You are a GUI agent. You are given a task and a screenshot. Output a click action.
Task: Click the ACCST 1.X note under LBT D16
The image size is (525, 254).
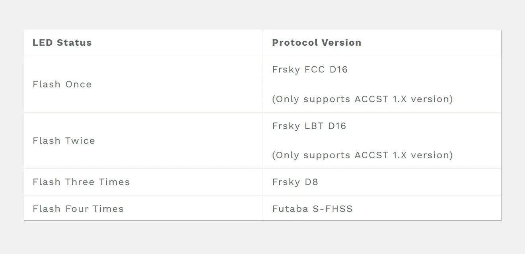click(362, 155)
